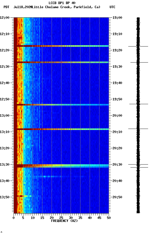This screenshot has width=150, height=235.
Task: Click the seismogram spike line near 19:53
Action: [139, 104]
